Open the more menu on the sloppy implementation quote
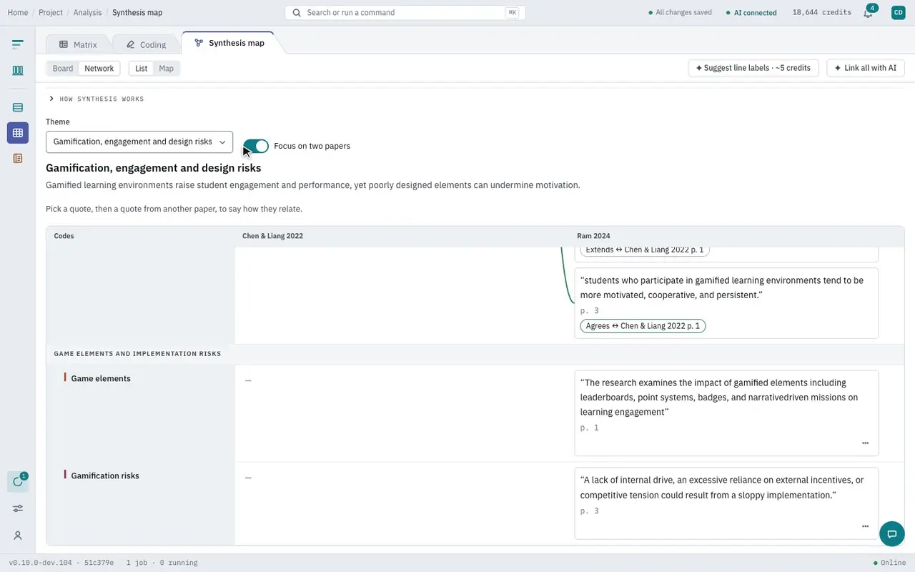Image resolution: width=915 pixels, height=572 pixels. 865,526
